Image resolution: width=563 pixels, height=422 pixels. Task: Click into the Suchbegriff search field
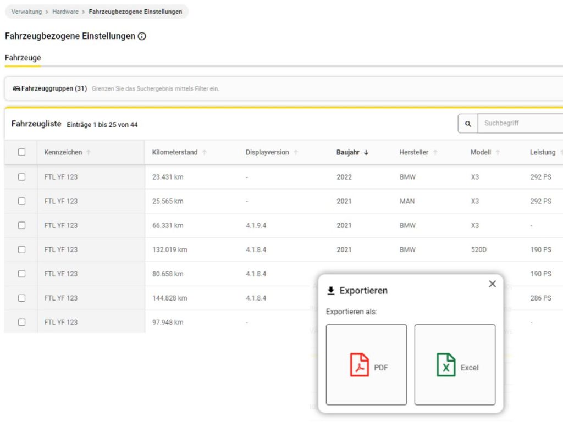point(520,124)
